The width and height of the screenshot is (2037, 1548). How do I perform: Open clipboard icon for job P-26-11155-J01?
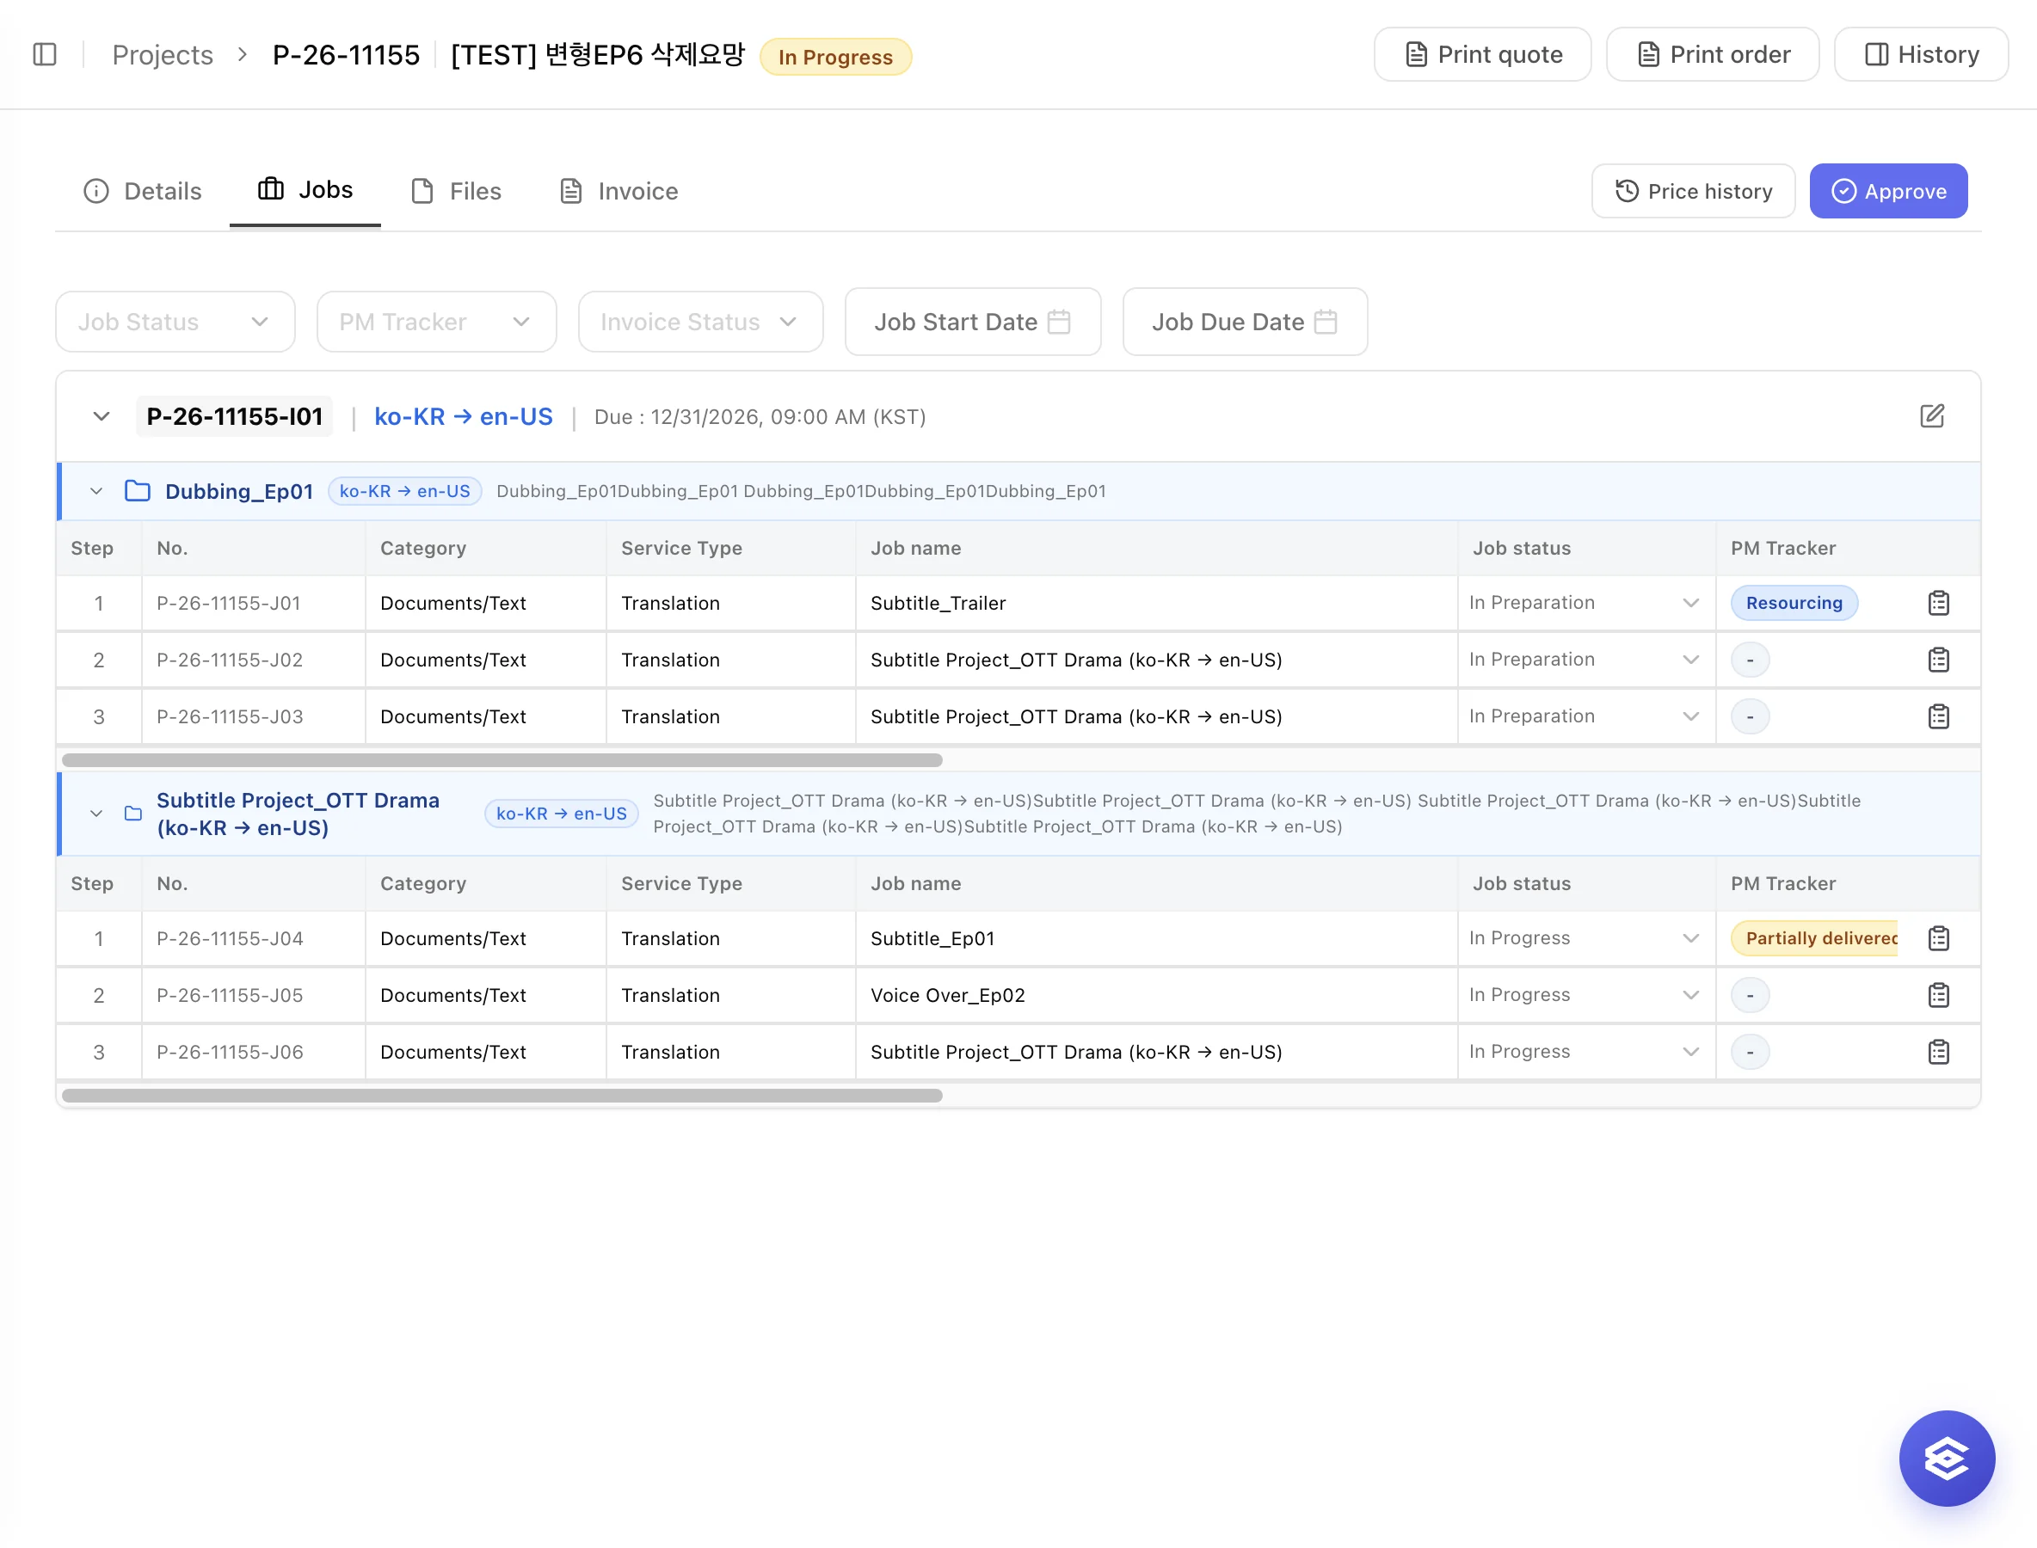point(1938,603)
